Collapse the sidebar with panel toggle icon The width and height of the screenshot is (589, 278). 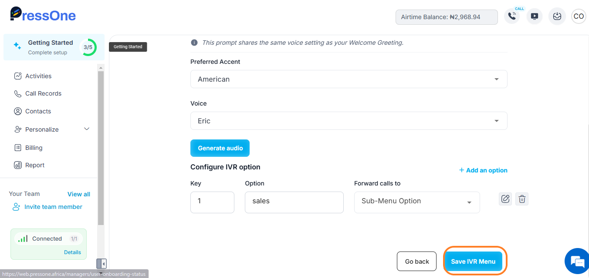pos(102,264)
